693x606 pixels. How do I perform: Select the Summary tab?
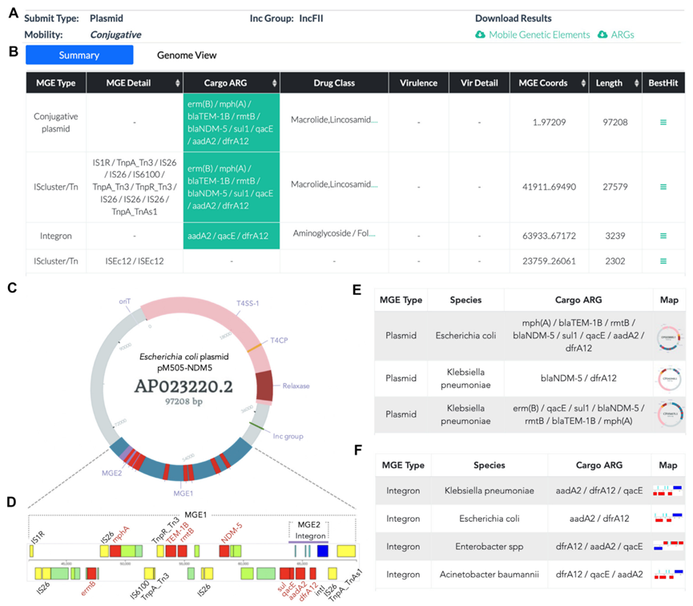[x=79, y=55]
